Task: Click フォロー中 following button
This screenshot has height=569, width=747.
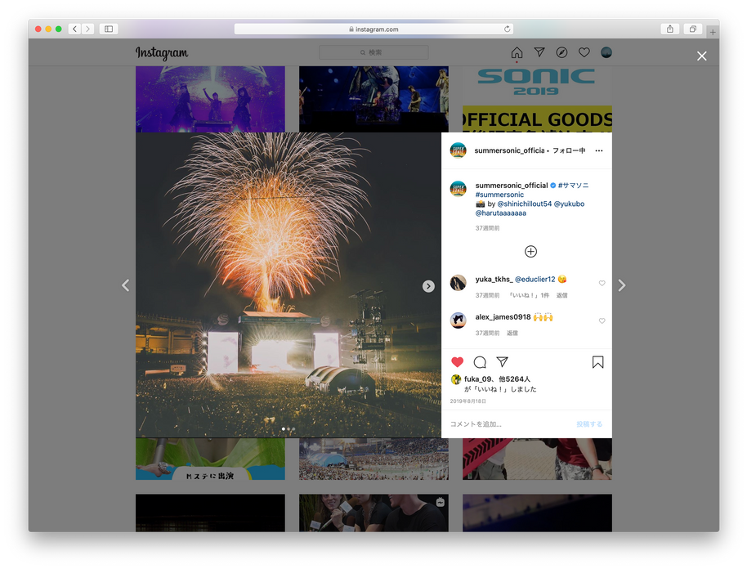Action: click(569, 150)
